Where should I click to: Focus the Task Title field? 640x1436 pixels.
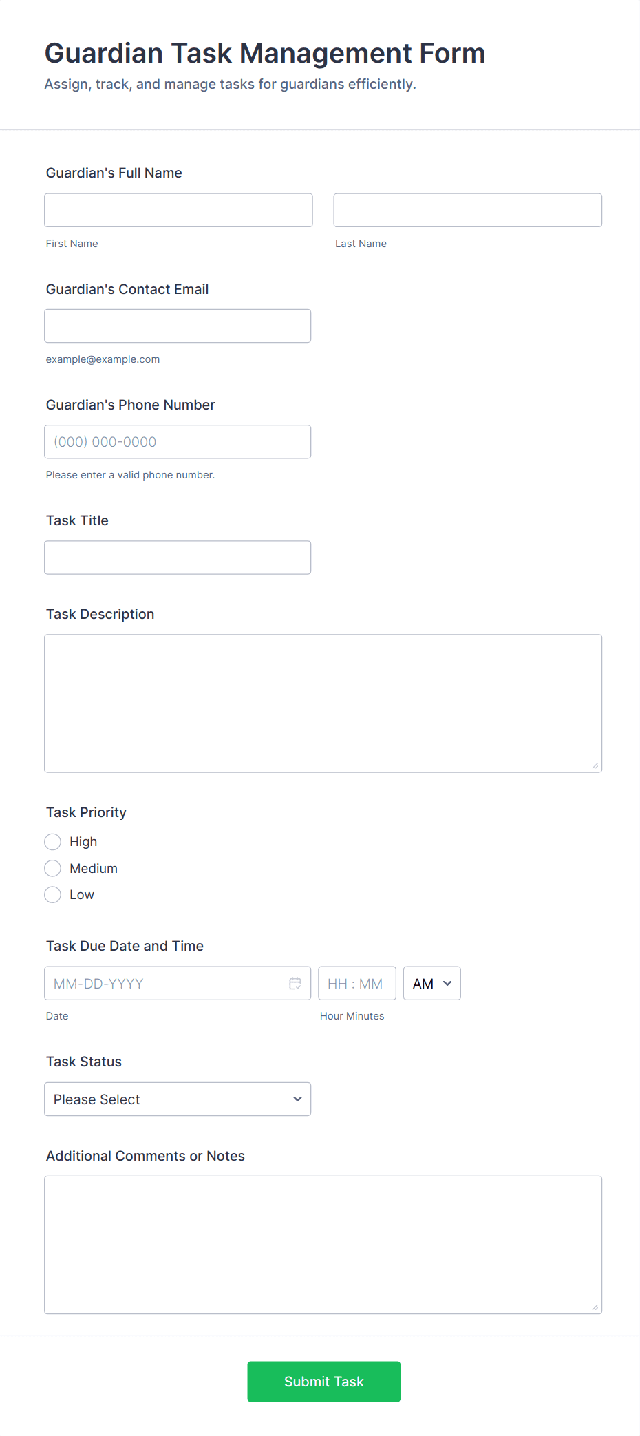[x=178, y=558]
